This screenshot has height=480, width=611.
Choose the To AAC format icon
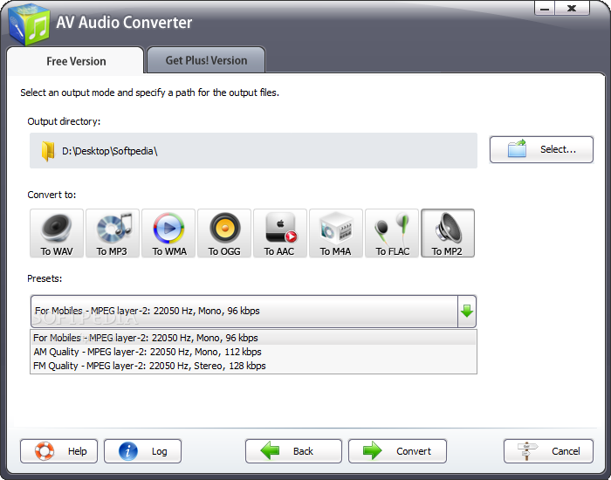[x=280, y=233]
